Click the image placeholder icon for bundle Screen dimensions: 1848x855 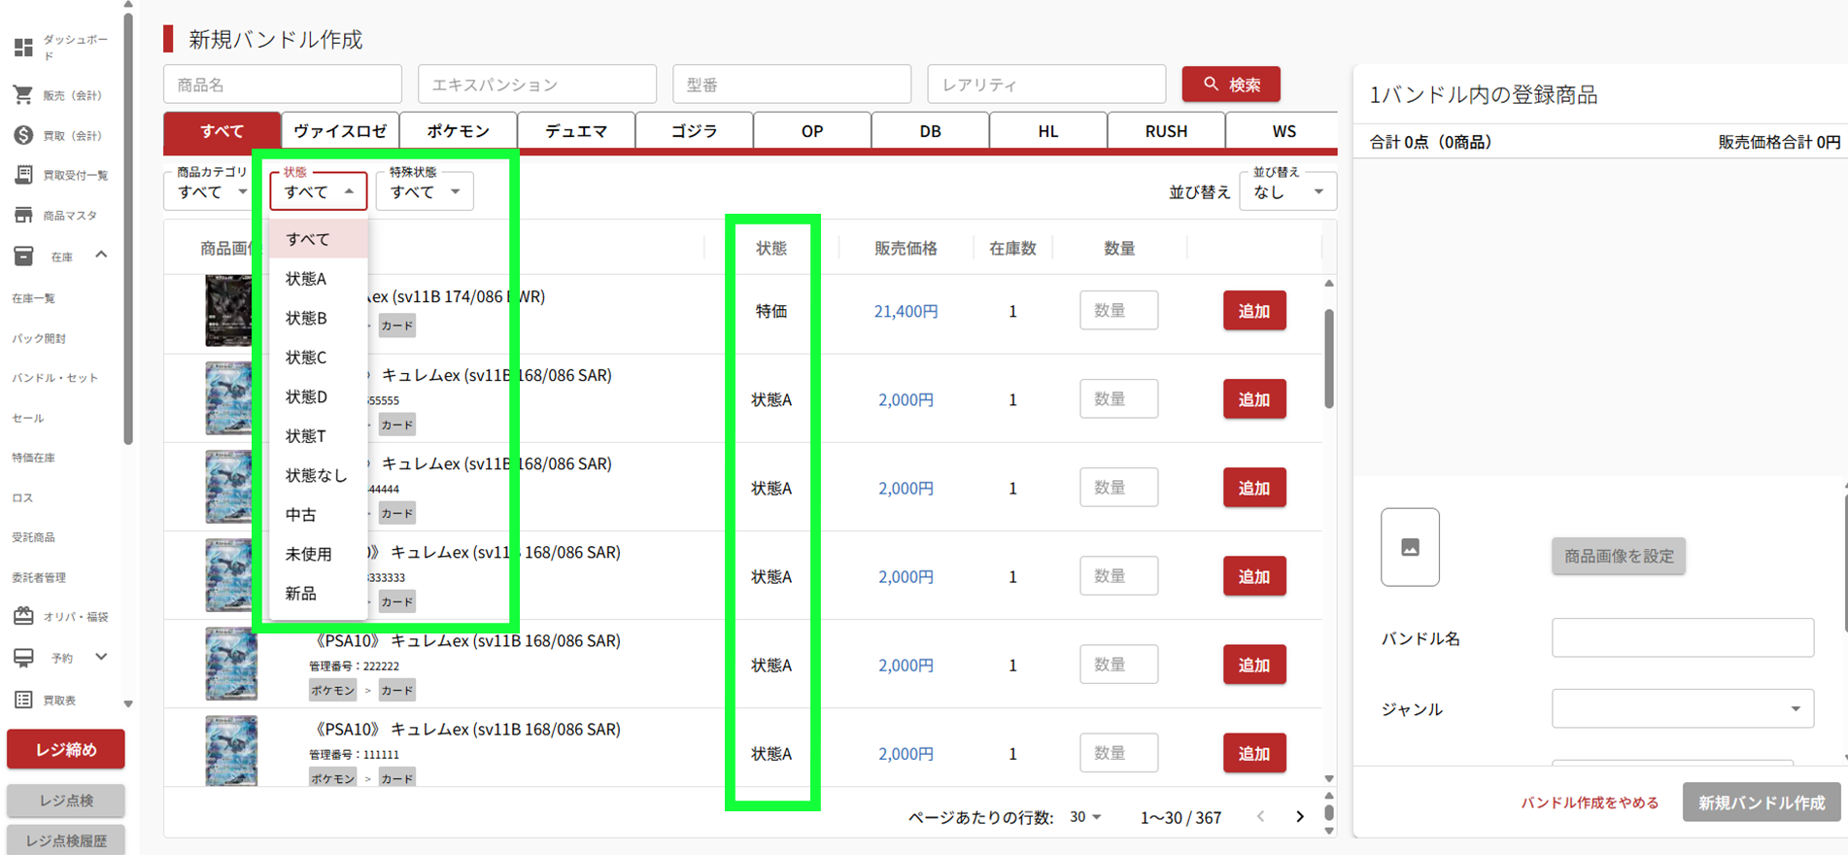pos(1410,547)
